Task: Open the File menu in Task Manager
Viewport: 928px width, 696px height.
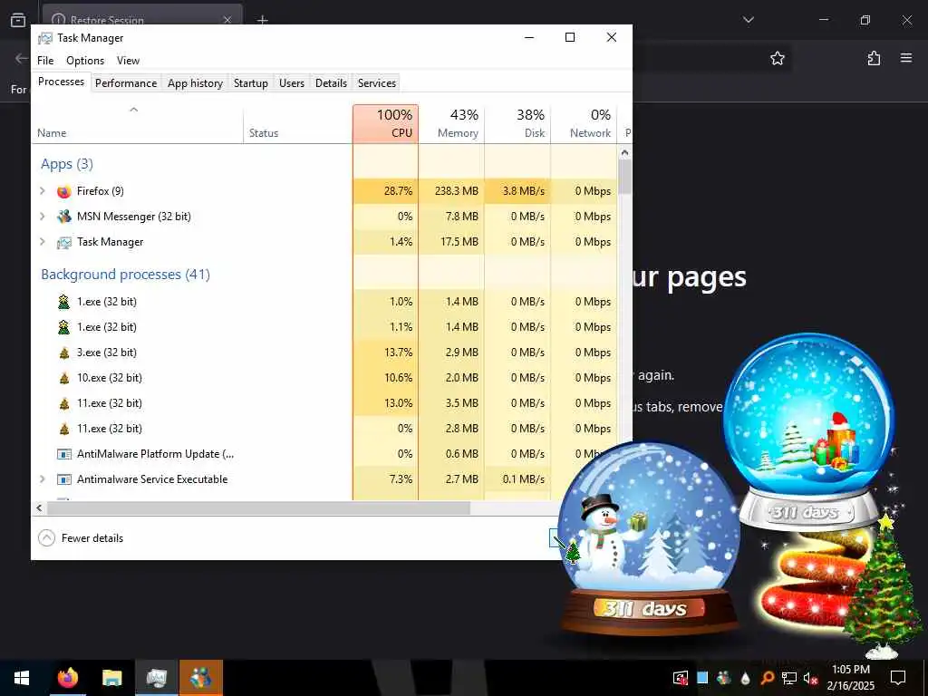Action: pos(45,61)
